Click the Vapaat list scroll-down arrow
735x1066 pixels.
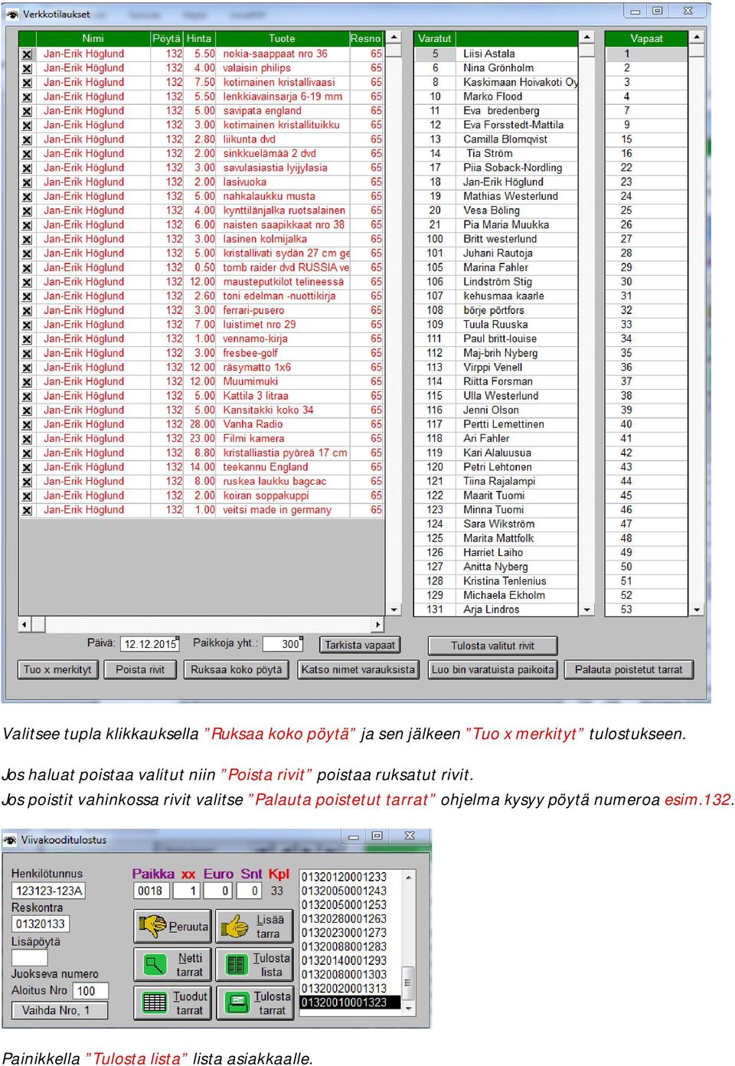tap(697, 610)
